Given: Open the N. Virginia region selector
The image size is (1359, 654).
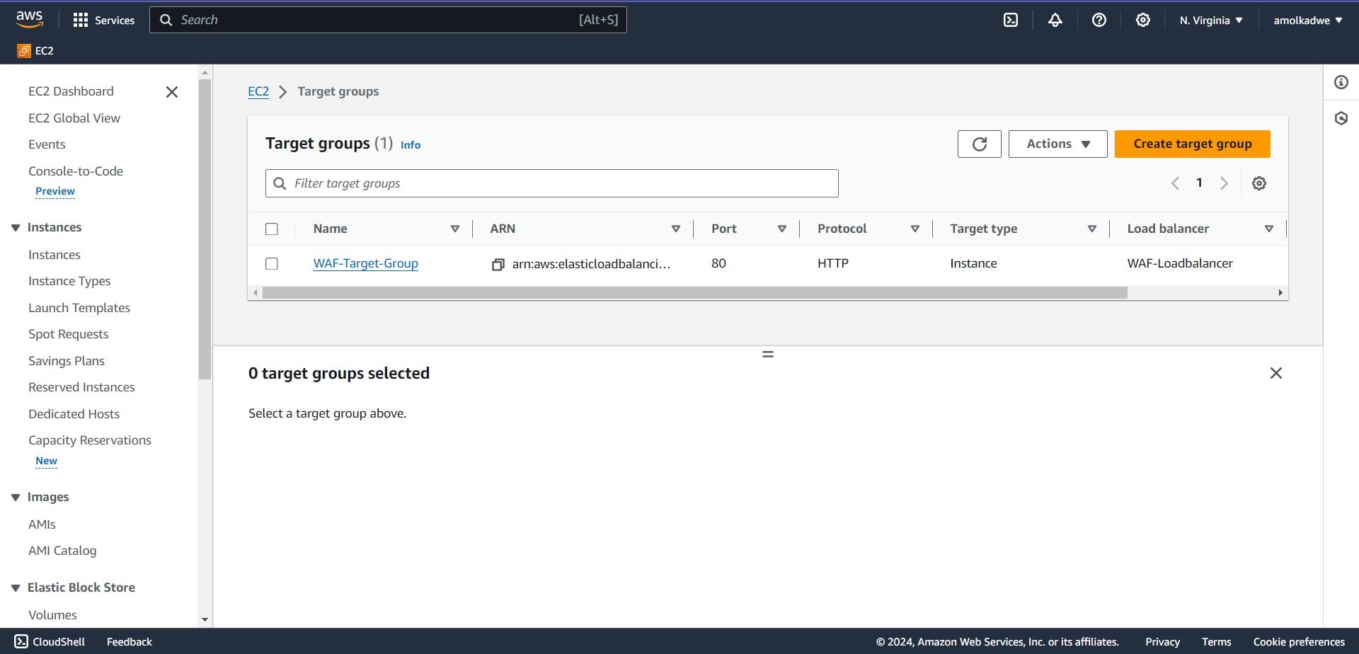Looking at the screenshot, I should click(1211, 20).
